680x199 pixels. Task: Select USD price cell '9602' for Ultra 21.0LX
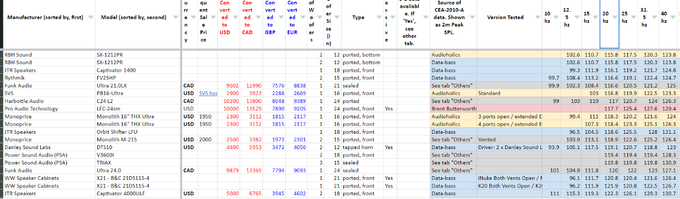click(x=229, y=85)
